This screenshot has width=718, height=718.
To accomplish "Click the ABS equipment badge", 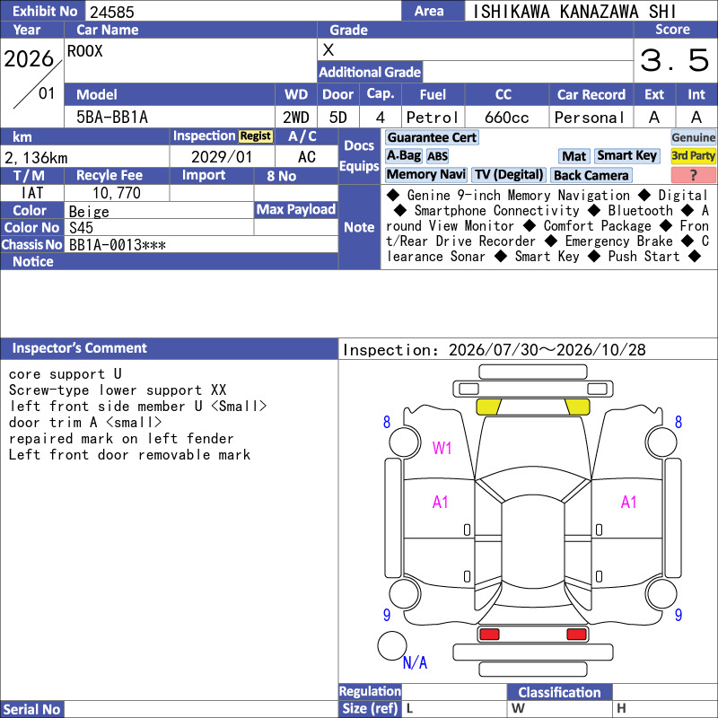I will point(437,156).
